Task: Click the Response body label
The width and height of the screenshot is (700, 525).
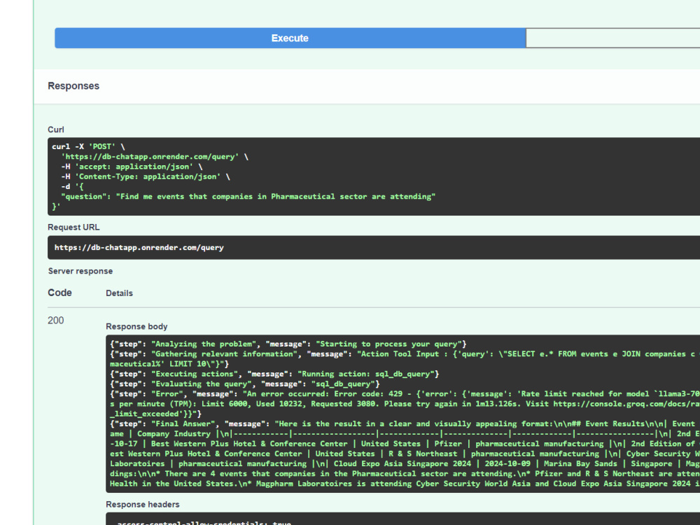Action: pyautogui.click(x=136, y=326)
